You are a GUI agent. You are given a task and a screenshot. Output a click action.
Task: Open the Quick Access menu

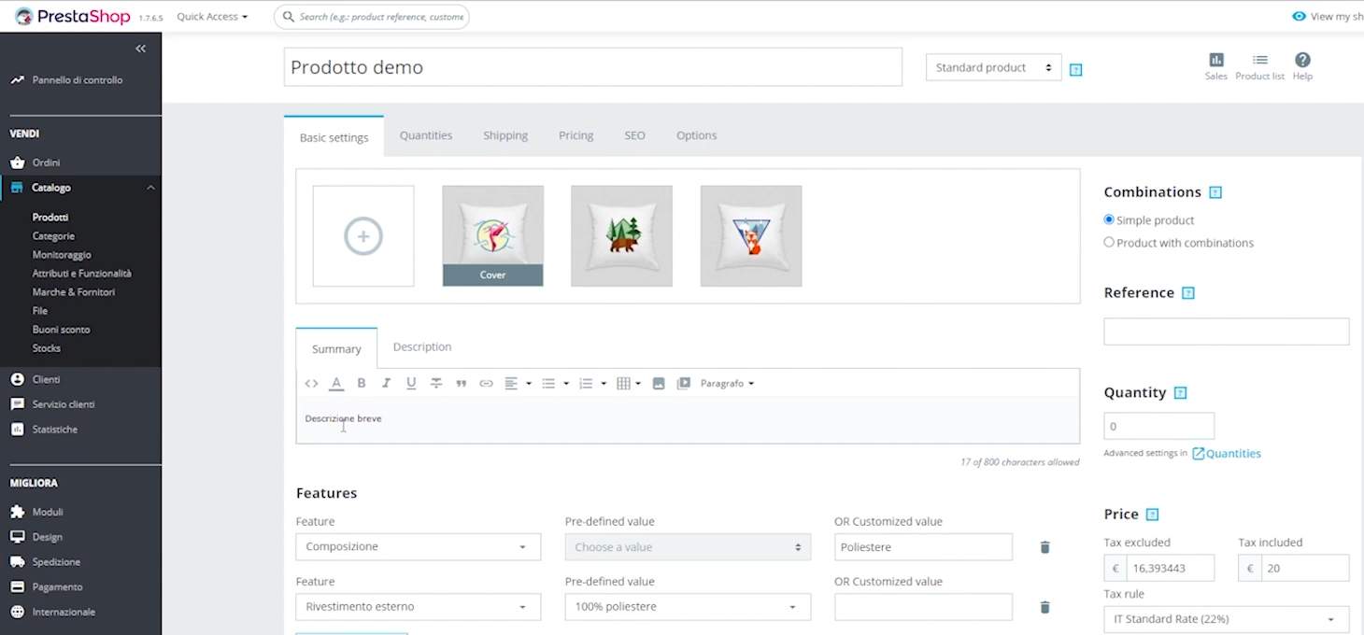(212, 17)
